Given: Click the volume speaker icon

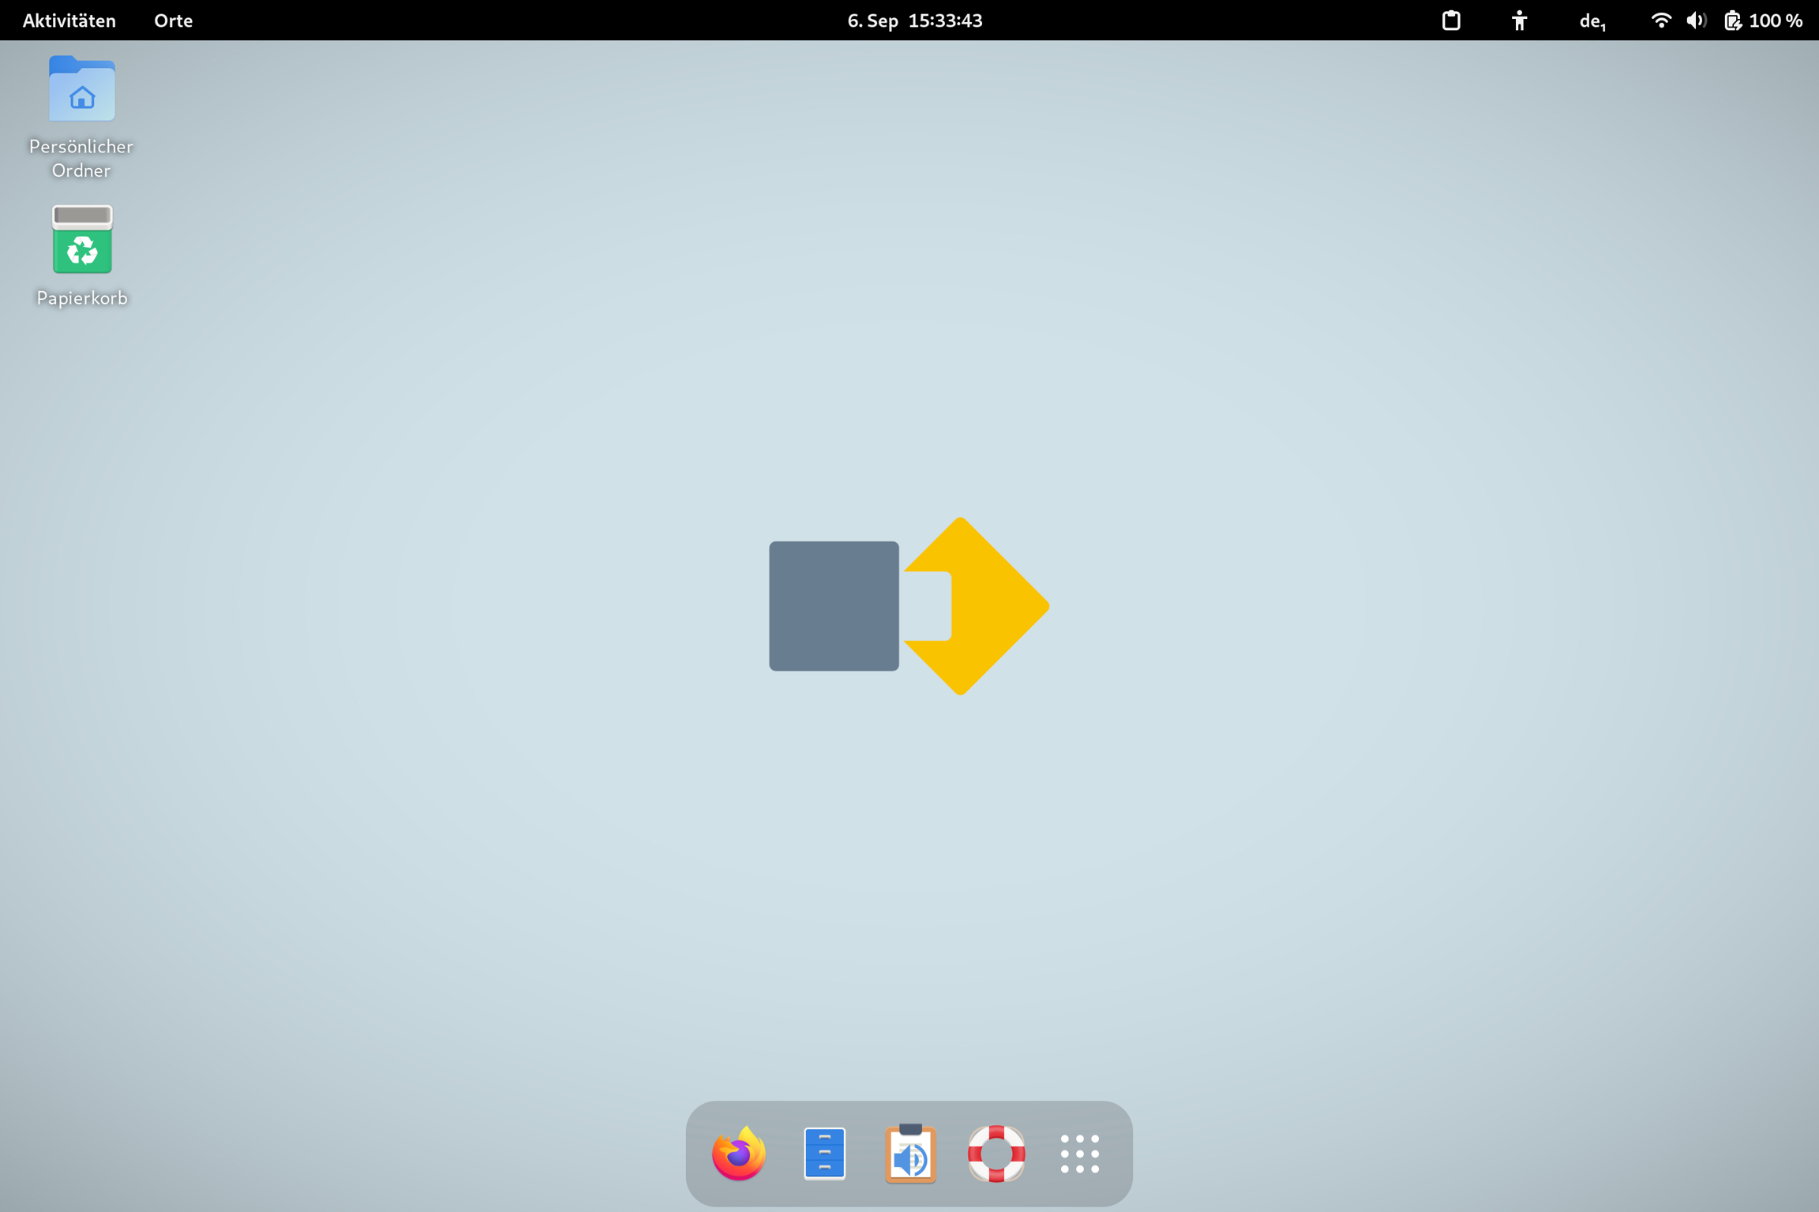Looking at the screenshot, I should (x=1695, y=21).
